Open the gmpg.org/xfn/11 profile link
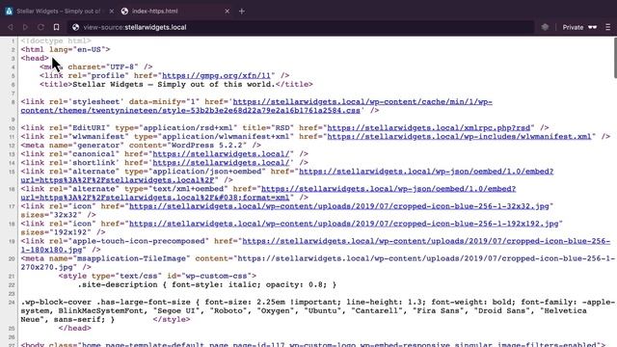The width and height of the screenshot is (617, 347). [x=216, y=75]
